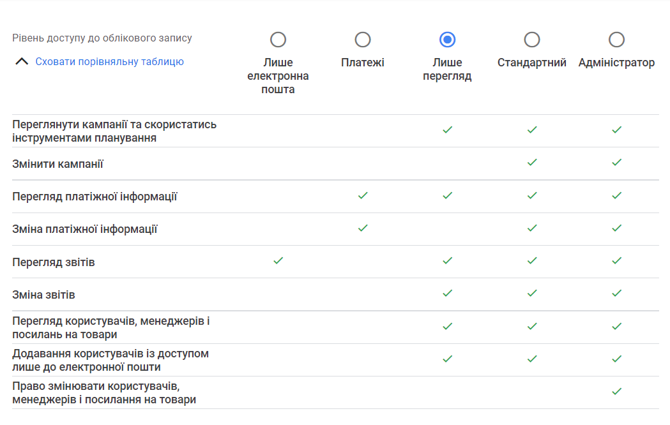Click 'Адміністратор' checkmark in 'Змінити кампанії' row
The height and width of the screenshot is (425, 670).
[x=616, y=163]
